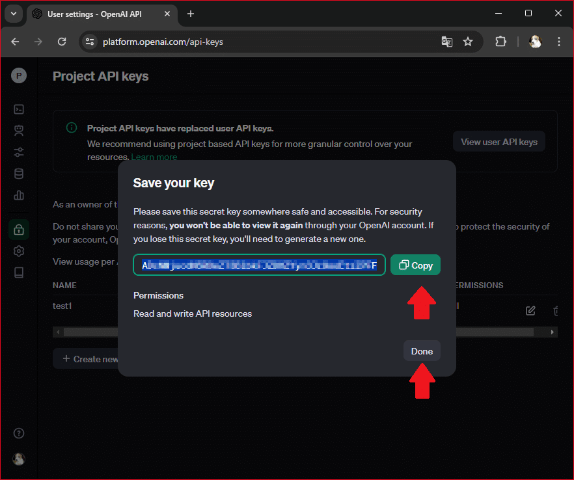Close the dialog with the Done button
Screen dimensions: 574x480
coord(422,351)
